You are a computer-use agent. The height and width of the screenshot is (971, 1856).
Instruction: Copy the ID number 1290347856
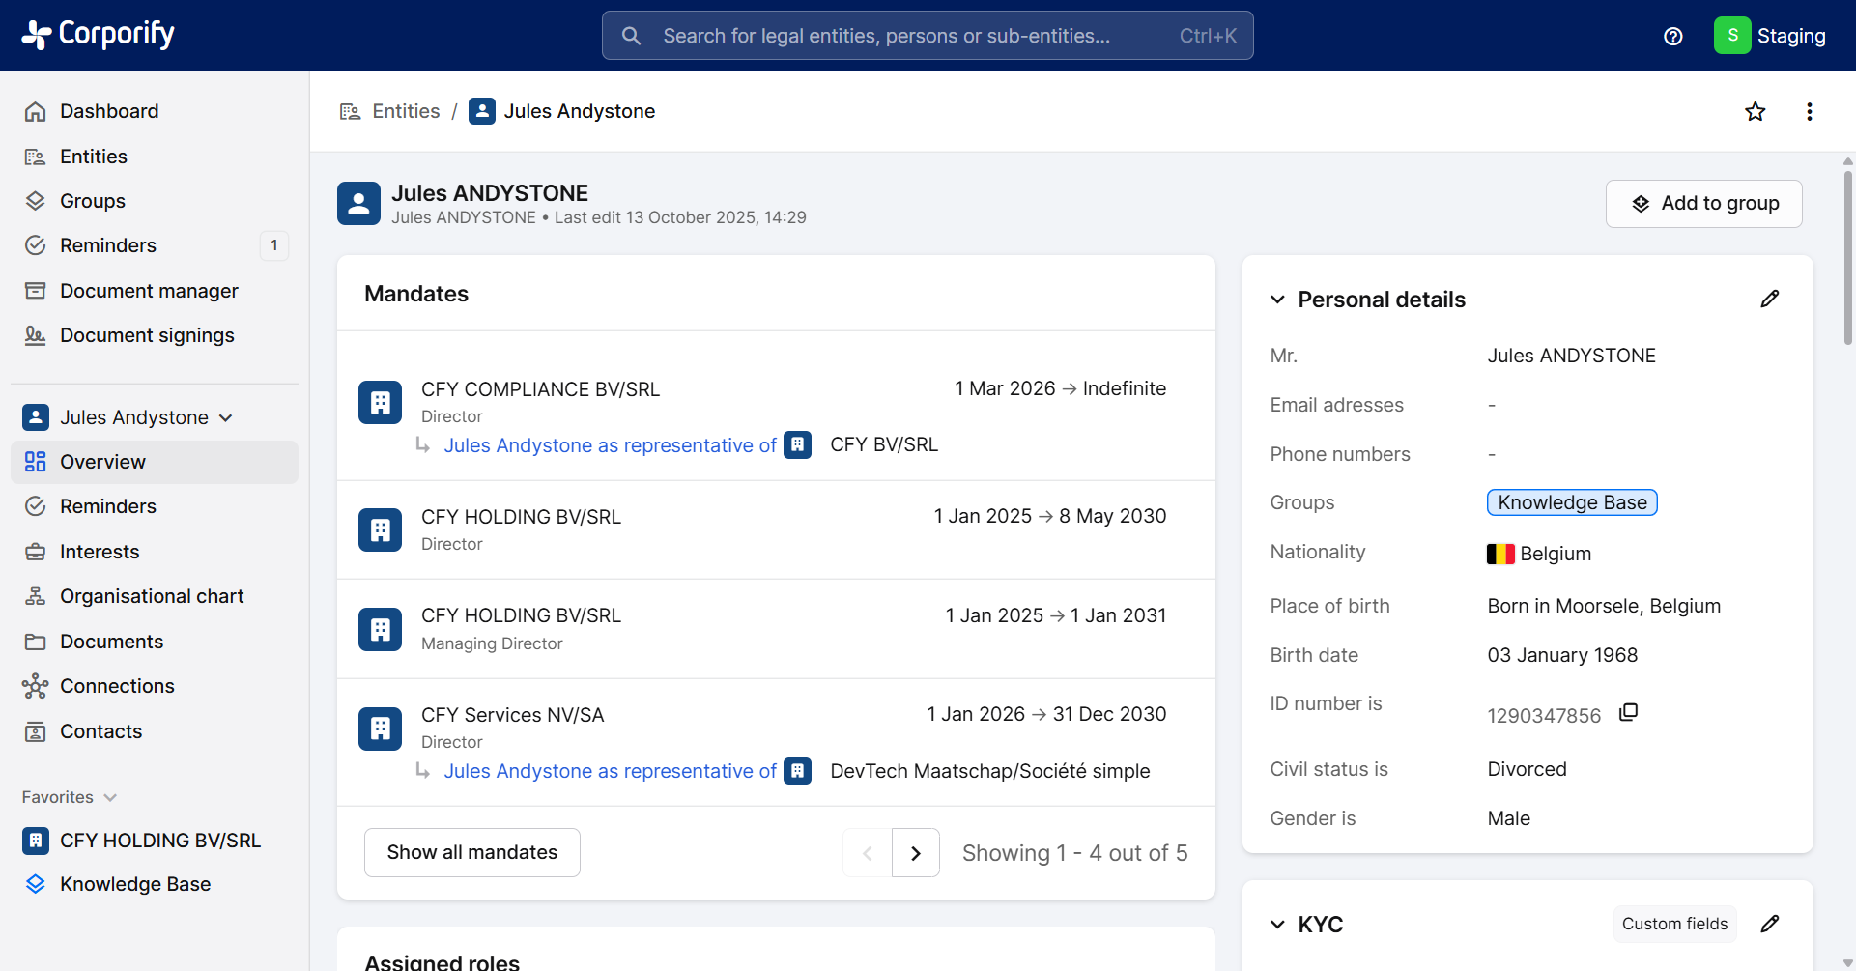[1628, 713]
